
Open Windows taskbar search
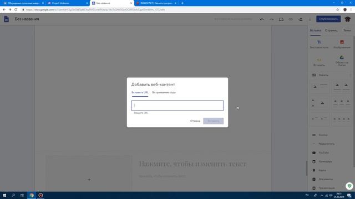click(x=13, y=195)
